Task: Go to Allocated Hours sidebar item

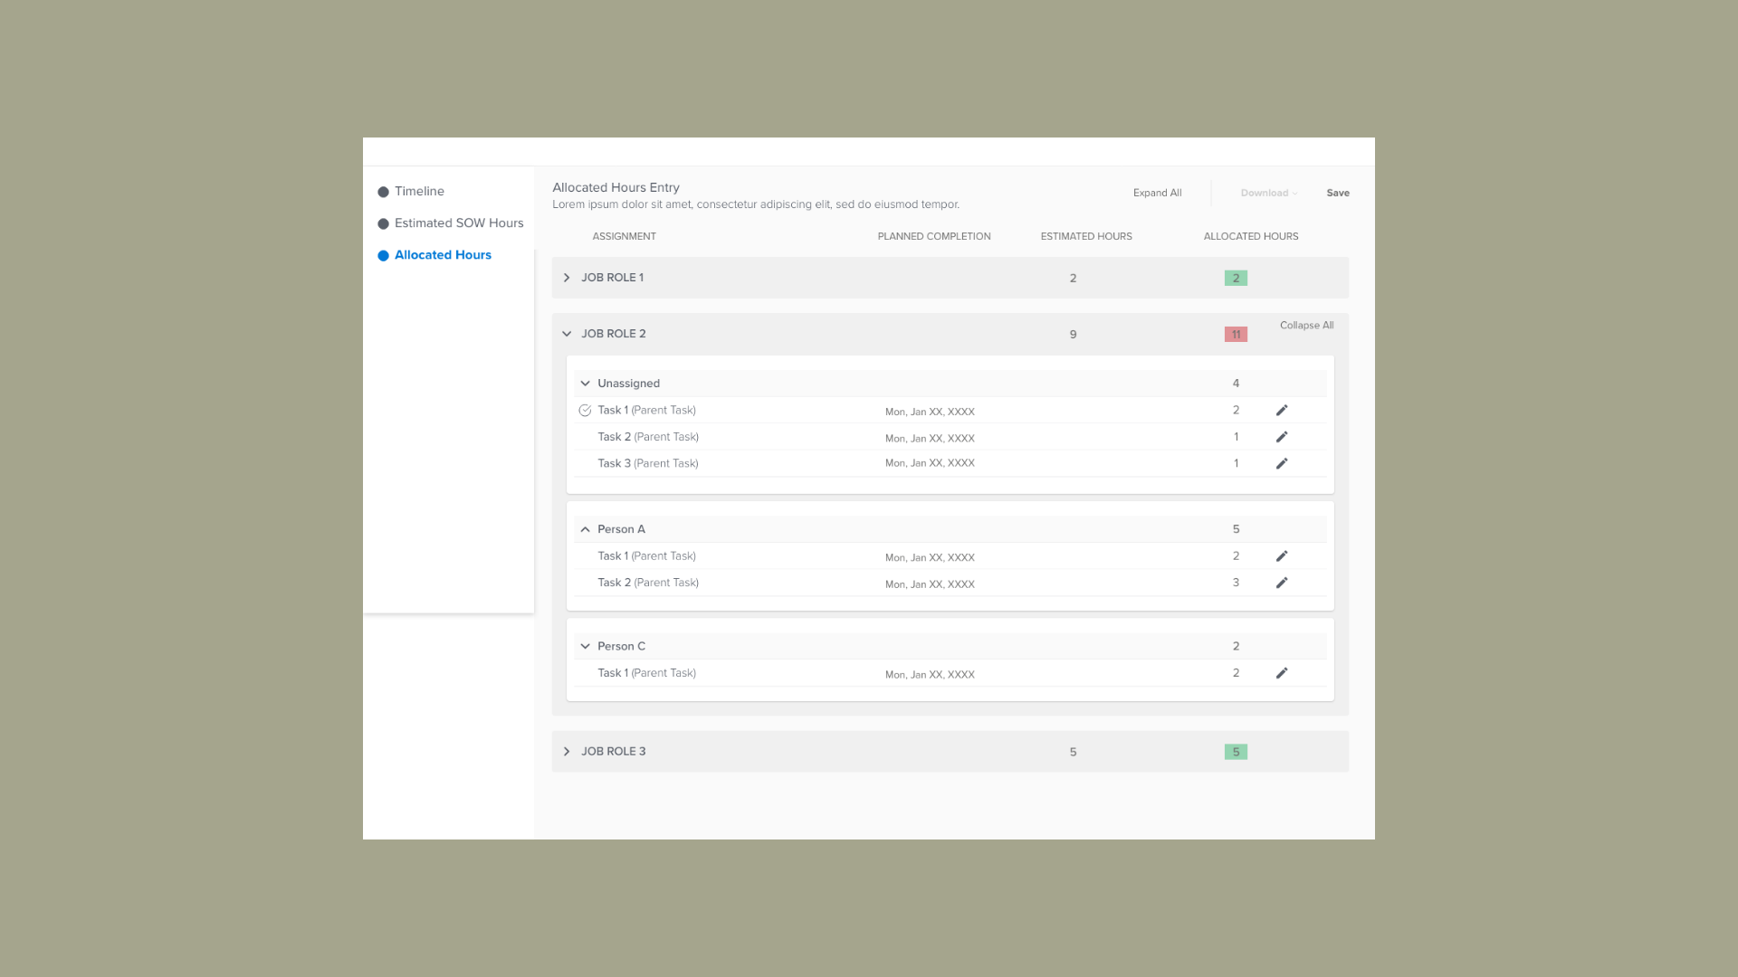Action: point(443,255)
